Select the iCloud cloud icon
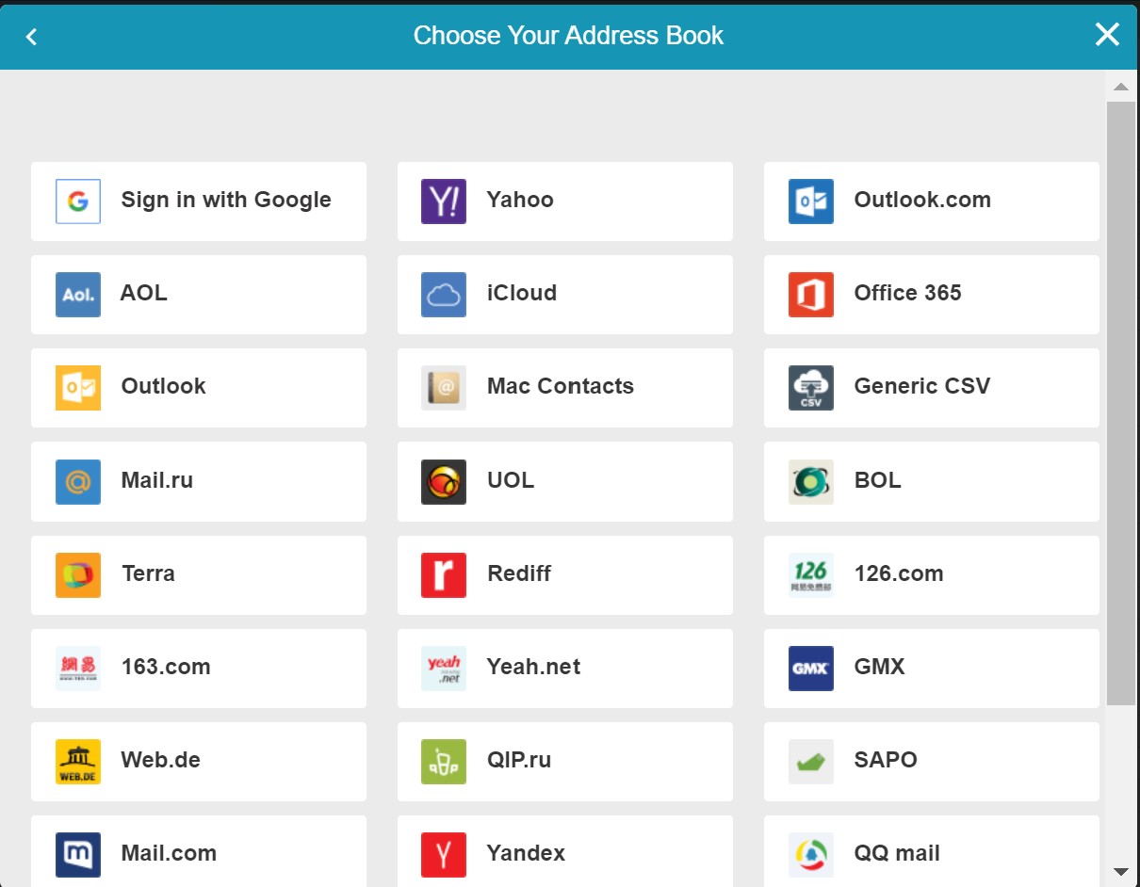 [444, 295]
